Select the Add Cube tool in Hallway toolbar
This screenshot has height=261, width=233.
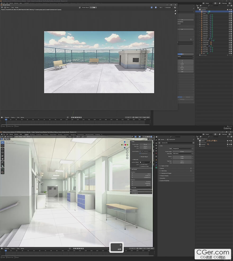(x=2, y=169)
